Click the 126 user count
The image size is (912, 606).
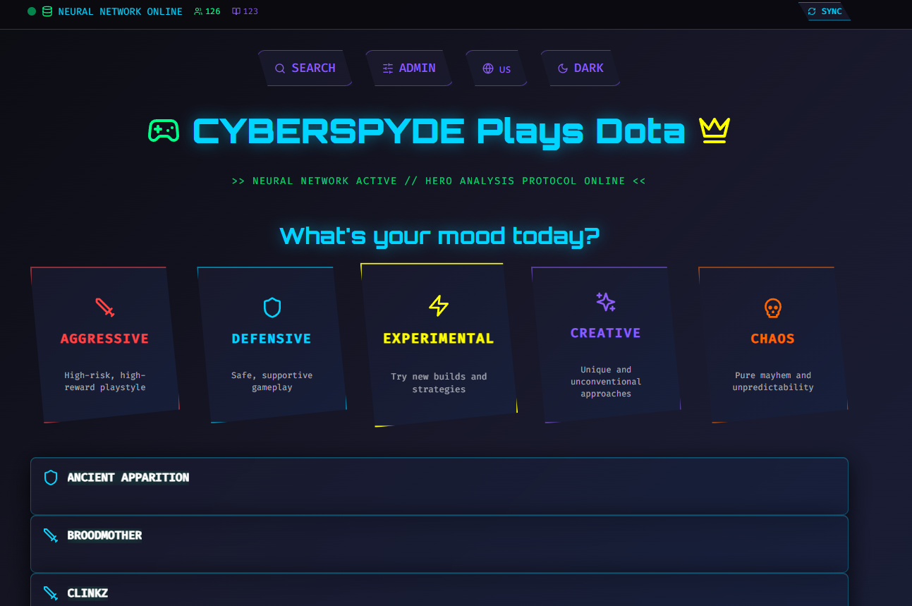click(x=212, y=11)
